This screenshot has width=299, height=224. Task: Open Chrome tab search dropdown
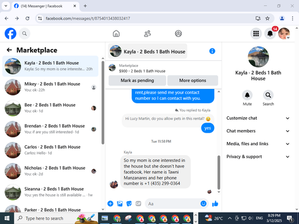click(x=6, y=6)
